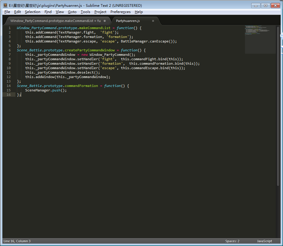
Task: Click line number 1 in the gutter
Action: click(10, 28)
